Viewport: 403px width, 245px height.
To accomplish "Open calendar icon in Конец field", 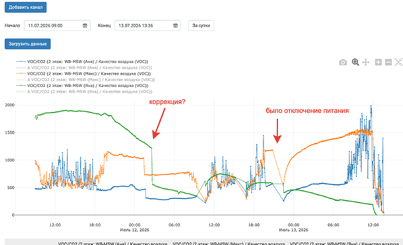I will point(175,26).
